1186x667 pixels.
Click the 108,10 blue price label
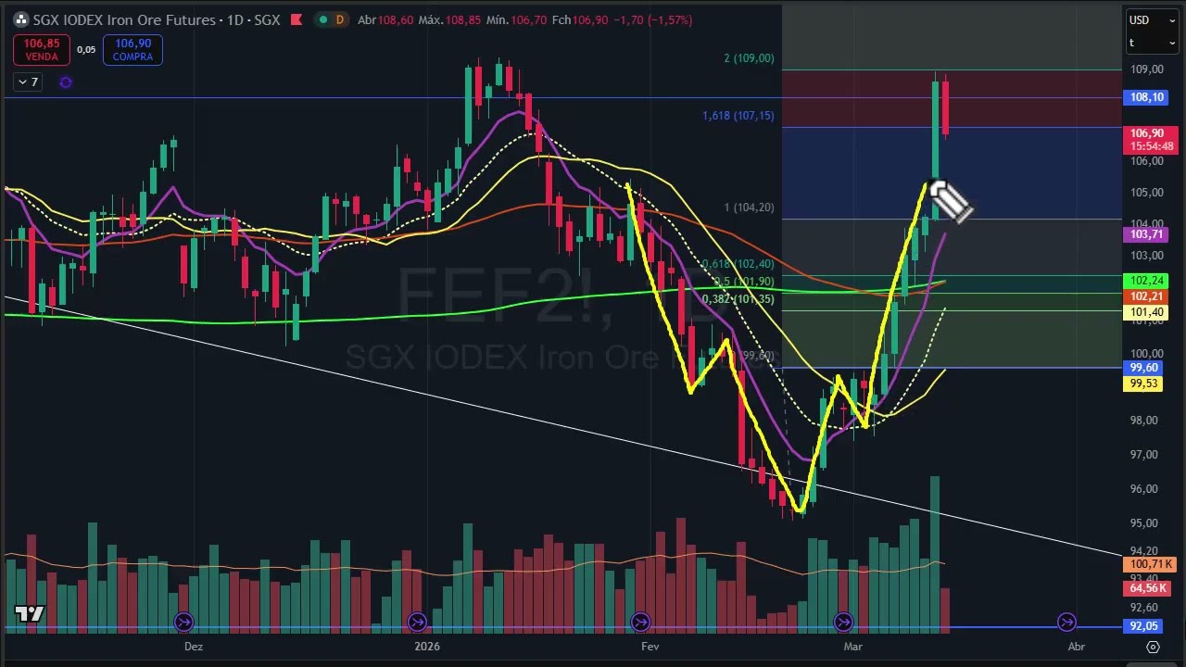coord(1147,97)
